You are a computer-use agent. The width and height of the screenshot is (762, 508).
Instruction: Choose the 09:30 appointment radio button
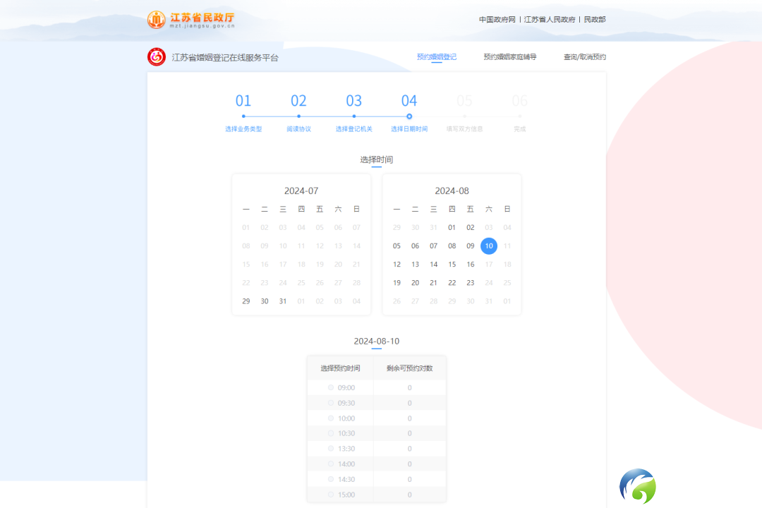pyautogui.click(x=331, y=403)
